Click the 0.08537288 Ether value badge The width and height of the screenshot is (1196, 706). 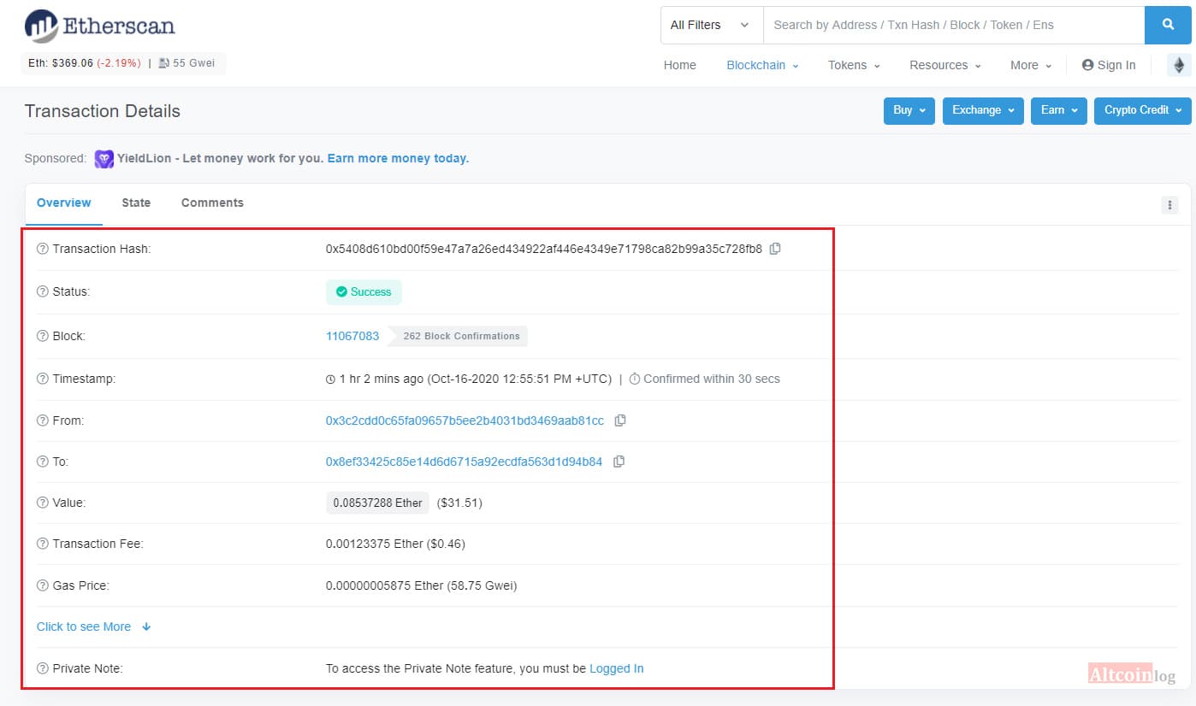[377, 503]
